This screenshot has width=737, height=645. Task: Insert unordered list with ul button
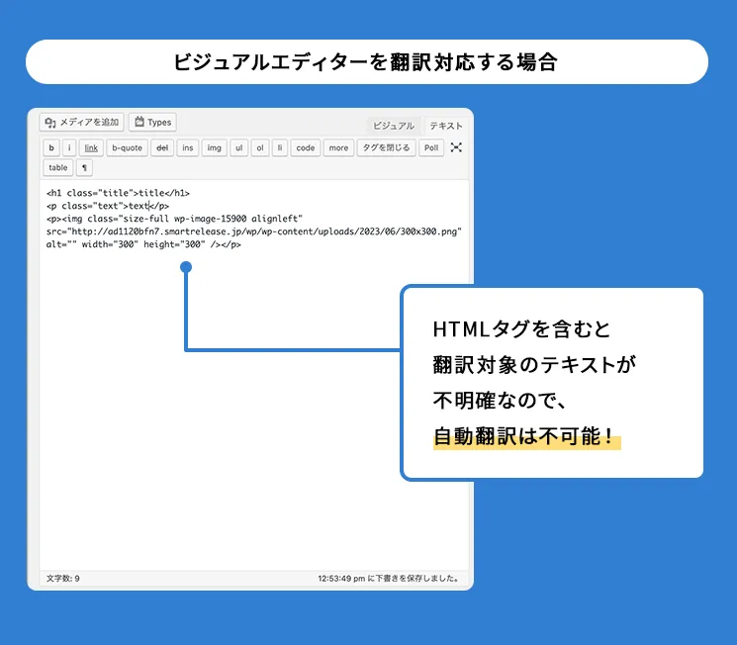(238, 147)
